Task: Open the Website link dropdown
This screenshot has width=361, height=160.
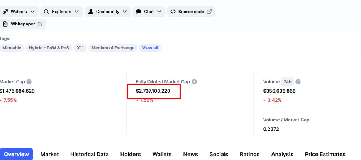Action: coord(19,12)
